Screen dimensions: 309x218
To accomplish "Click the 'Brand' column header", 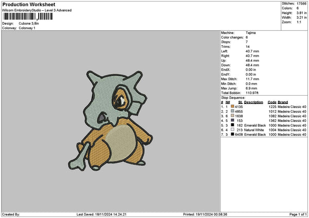I will pos(283,102).
